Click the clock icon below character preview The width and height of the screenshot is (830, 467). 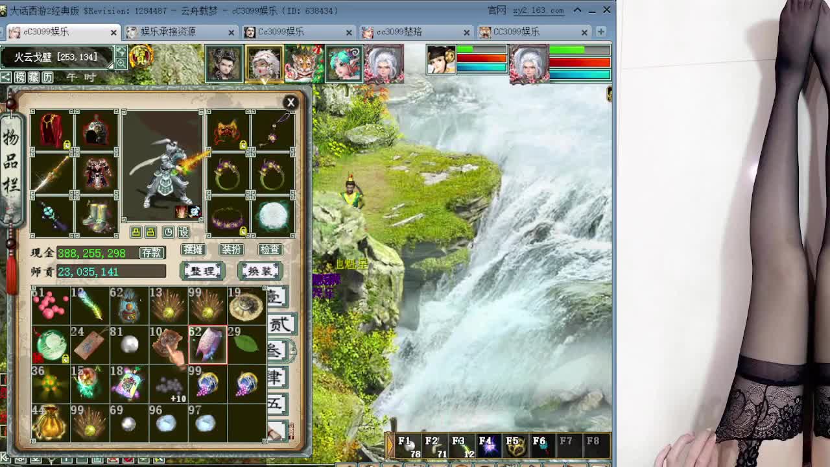click(168, 232)
